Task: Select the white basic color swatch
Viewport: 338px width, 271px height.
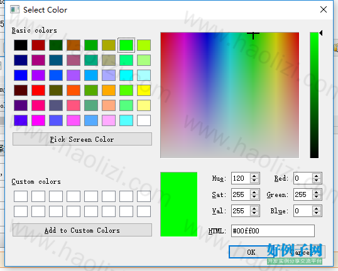Action: point(144,120)
